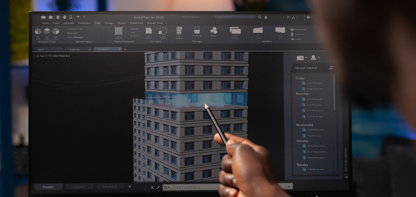Select the Top View cube icon
The height and width of the screenshot is (197, 416).
pos(47,32)
